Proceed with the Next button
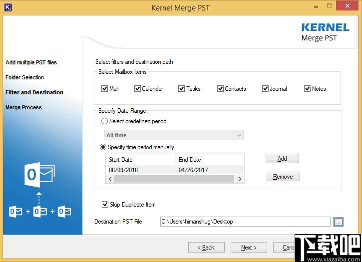This screenshot has height=262, width=362. point(249,248)
